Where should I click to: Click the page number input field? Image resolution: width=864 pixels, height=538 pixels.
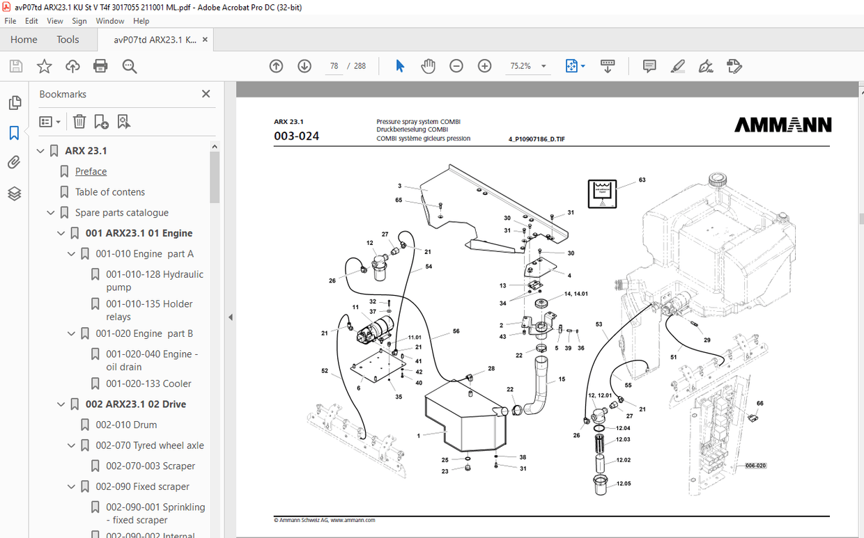pyautogui.click(x=334, y=65)
